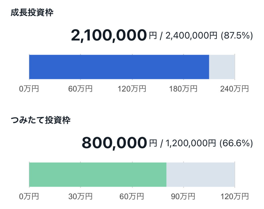
Task: Click the 60万円 label under blue bar
Action: 80,89
